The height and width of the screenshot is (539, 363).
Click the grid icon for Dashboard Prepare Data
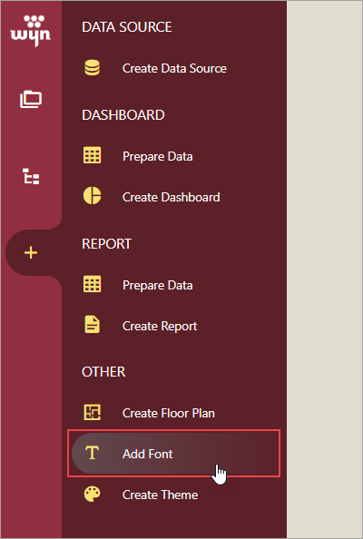coord(93,155)
